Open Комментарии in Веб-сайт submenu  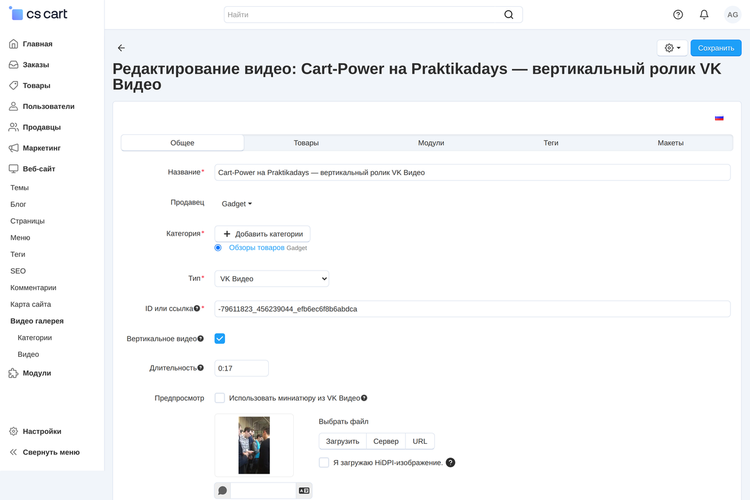click(33, 287)
